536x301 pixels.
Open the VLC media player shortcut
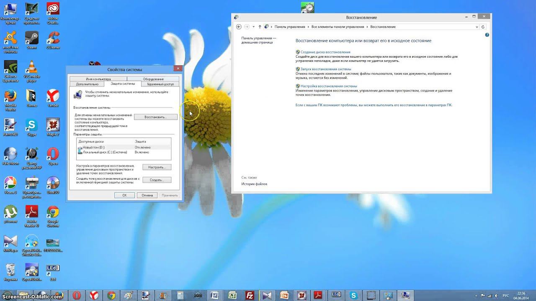click(31, 71)
